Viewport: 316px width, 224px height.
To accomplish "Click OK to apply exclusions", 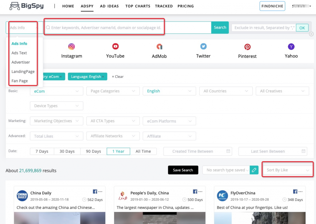I will point(302,28).
